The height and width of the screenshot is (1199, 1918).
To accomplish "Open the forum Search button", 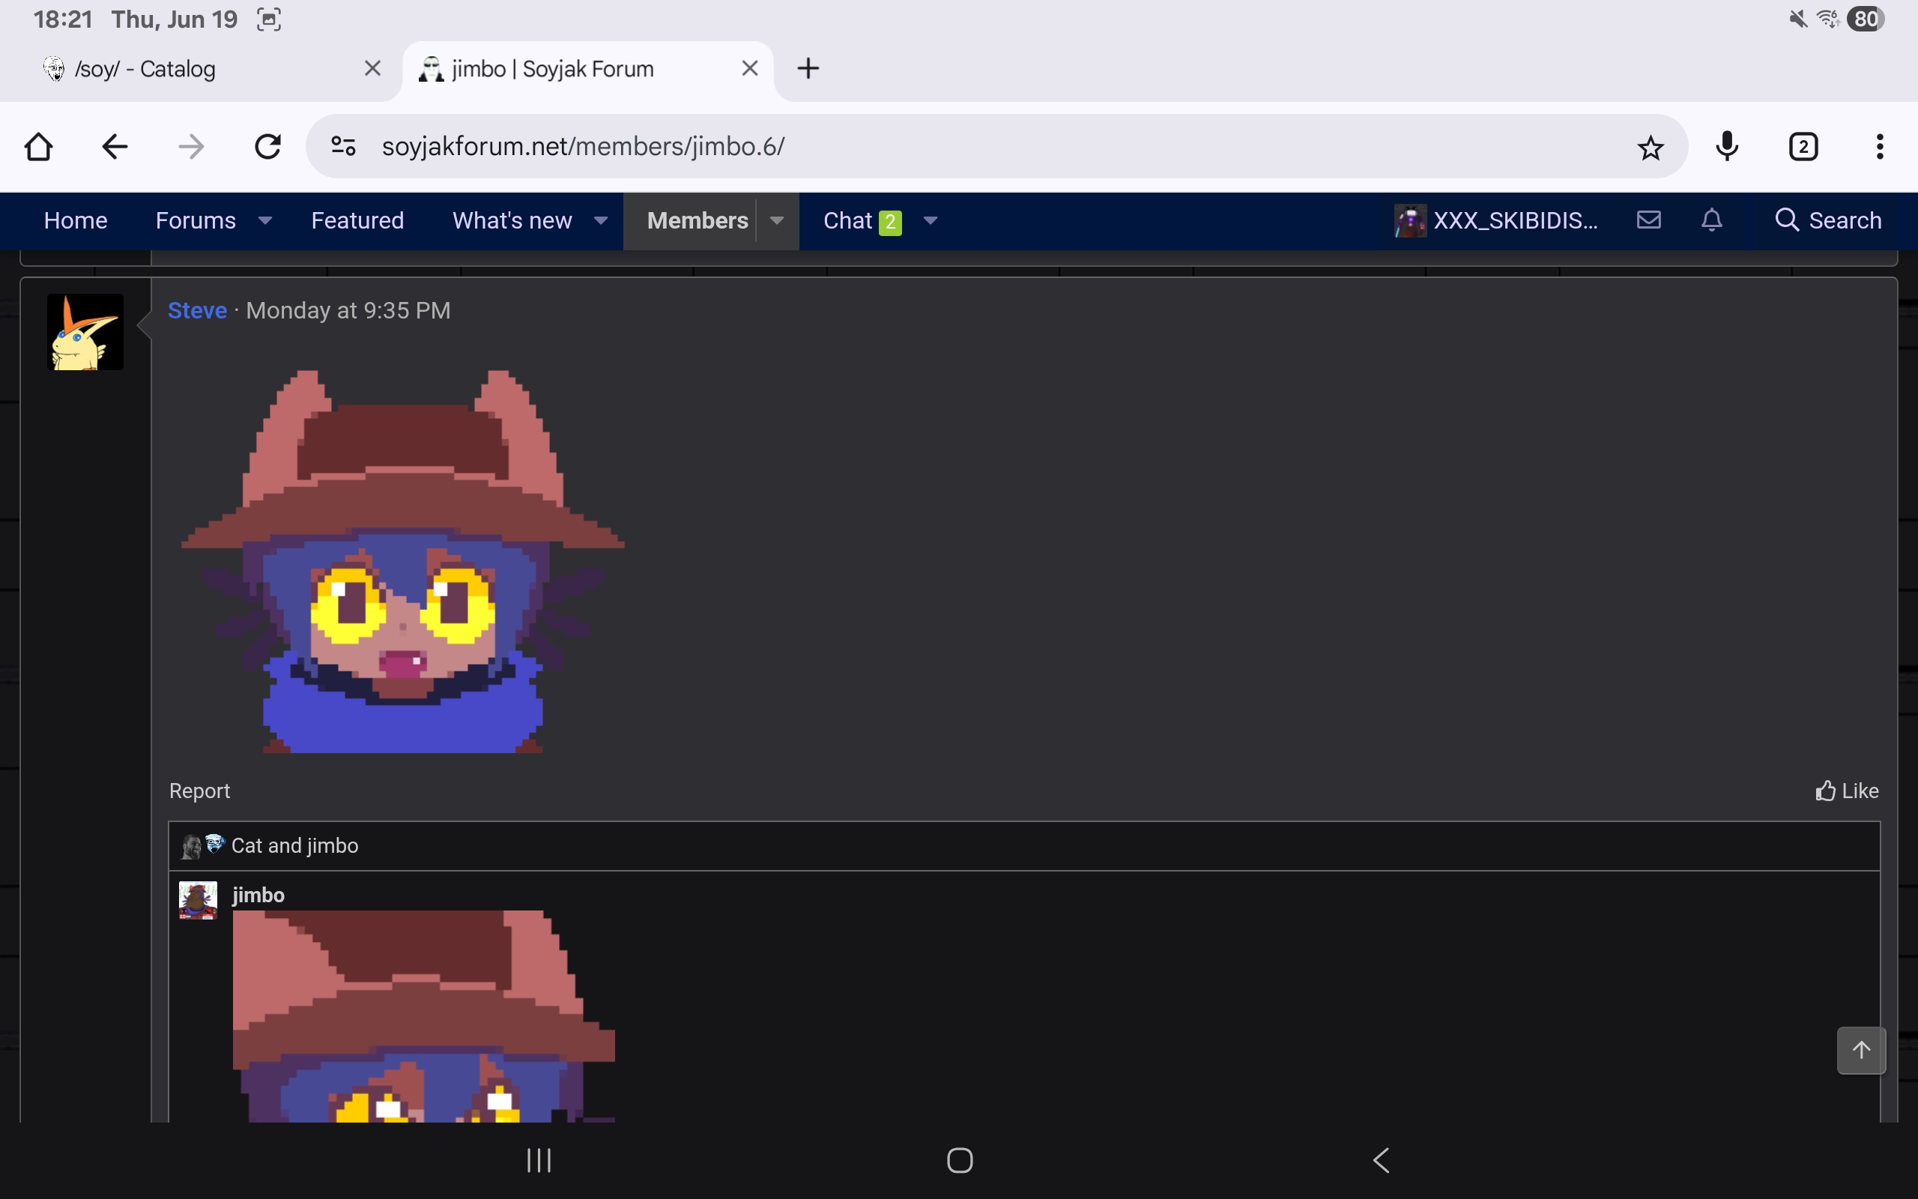I will click(x=1828, y=220).
